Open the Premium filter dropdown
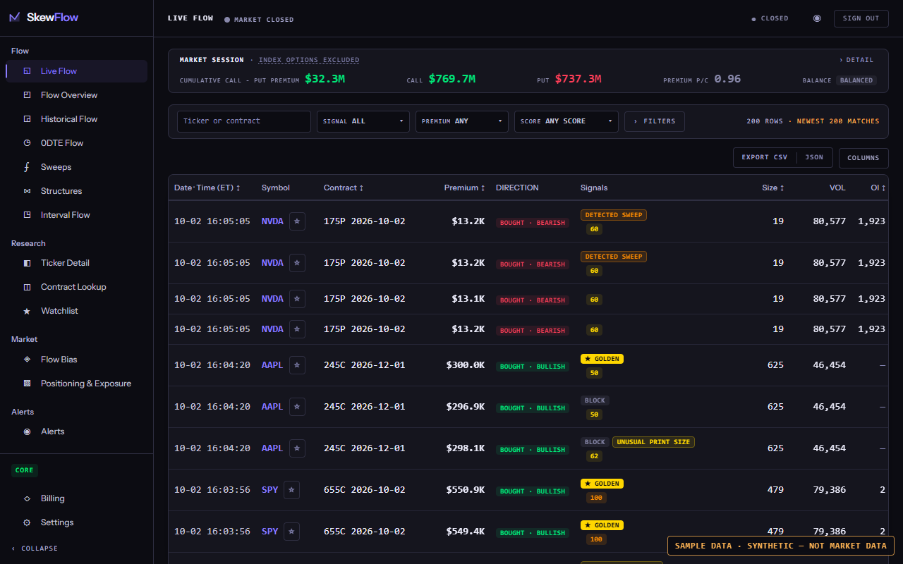Image resolution: width=903 pixels, height=564 pixels. coord(461,121)
